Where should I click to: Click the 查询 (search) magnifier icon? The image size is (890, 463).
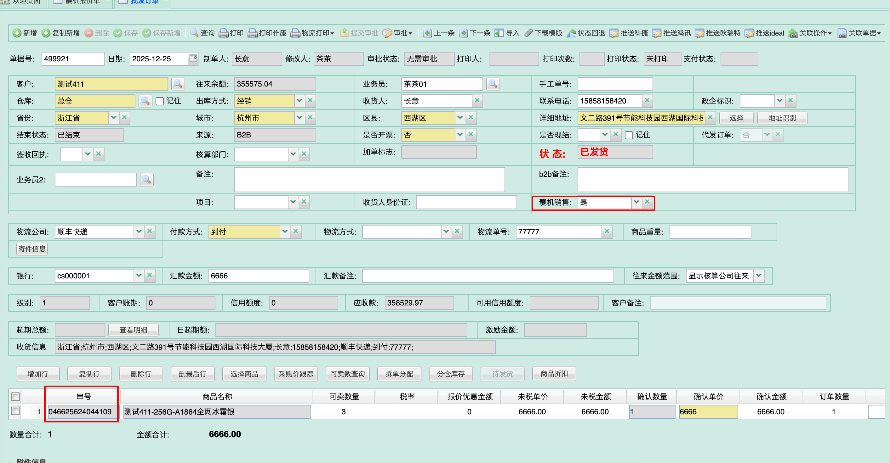coord(195,33)
